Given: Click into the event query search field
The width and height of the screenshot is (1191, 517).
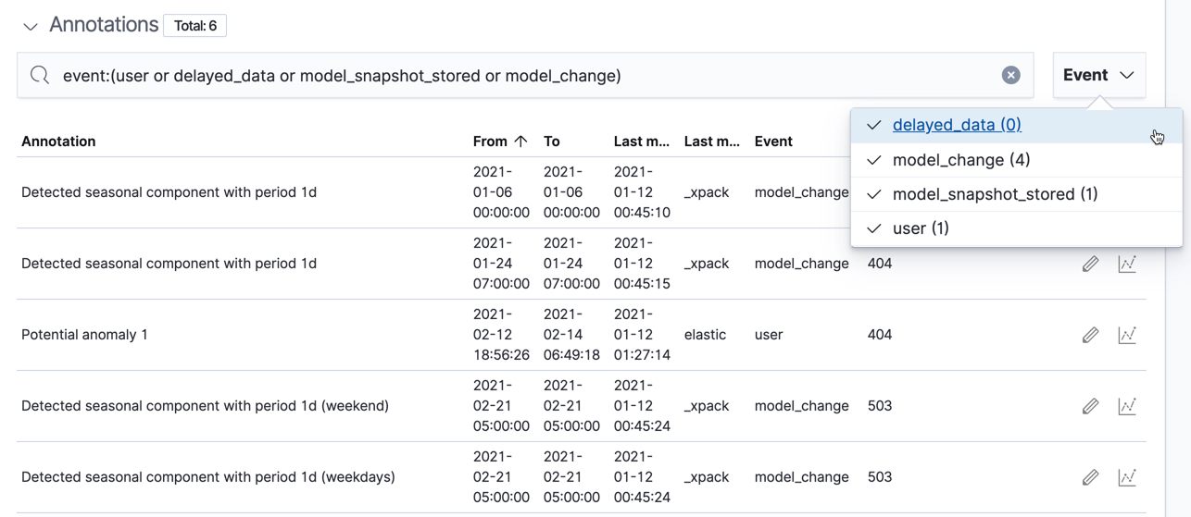Looking at the screenshot, I should pyautogui.click(x=519, y=76).
